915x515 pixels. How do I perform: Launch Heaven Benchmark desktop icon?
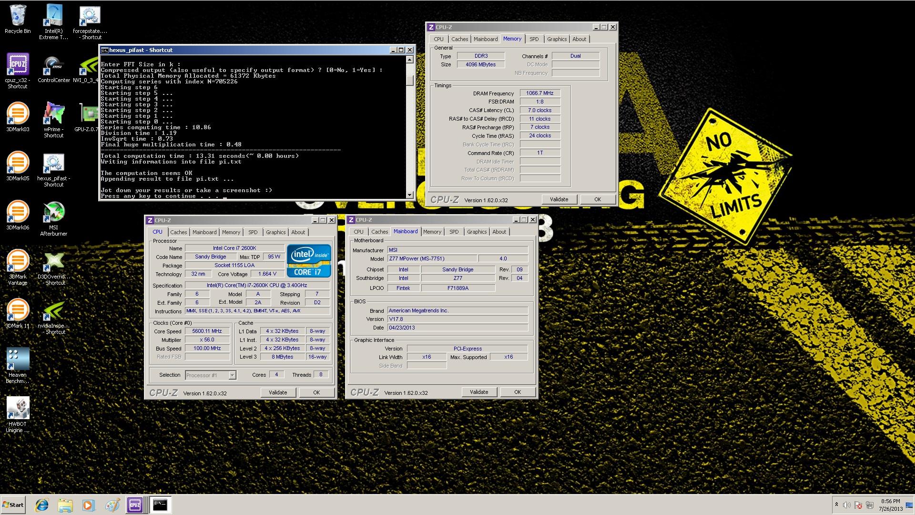tap(18, 366)
